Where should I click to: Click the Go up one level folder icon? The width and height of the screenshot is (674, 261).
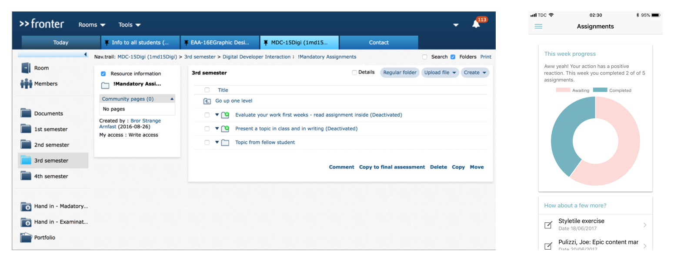(x=207, y=101)
